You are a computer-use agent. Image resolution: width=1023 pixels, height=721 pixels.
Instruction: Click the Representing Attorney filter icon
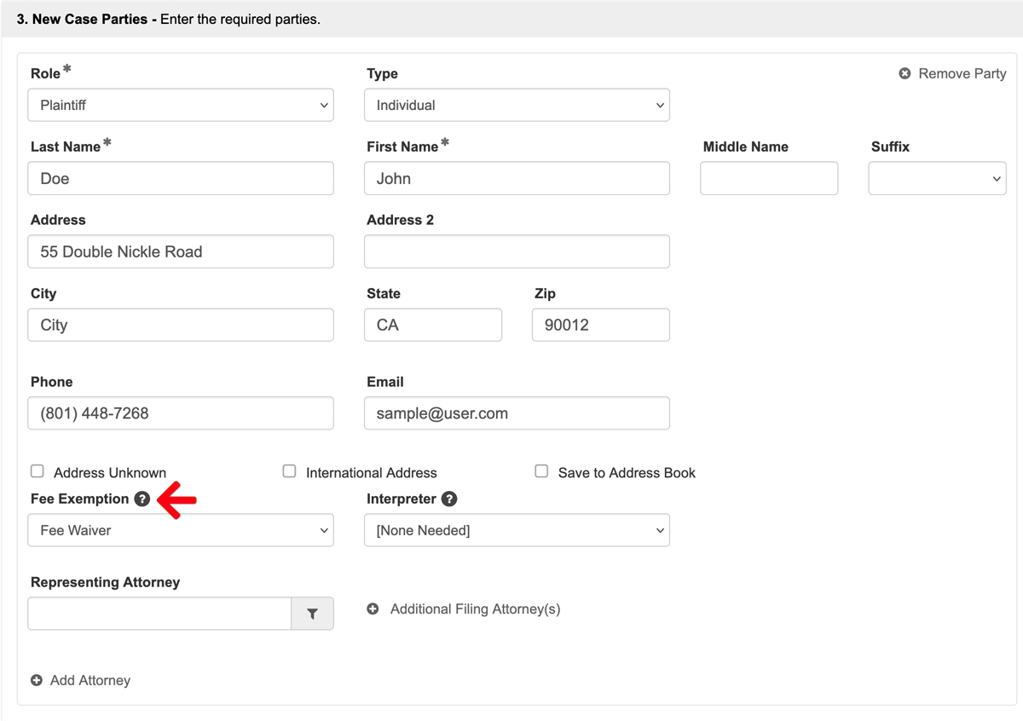tap(312, 614)
